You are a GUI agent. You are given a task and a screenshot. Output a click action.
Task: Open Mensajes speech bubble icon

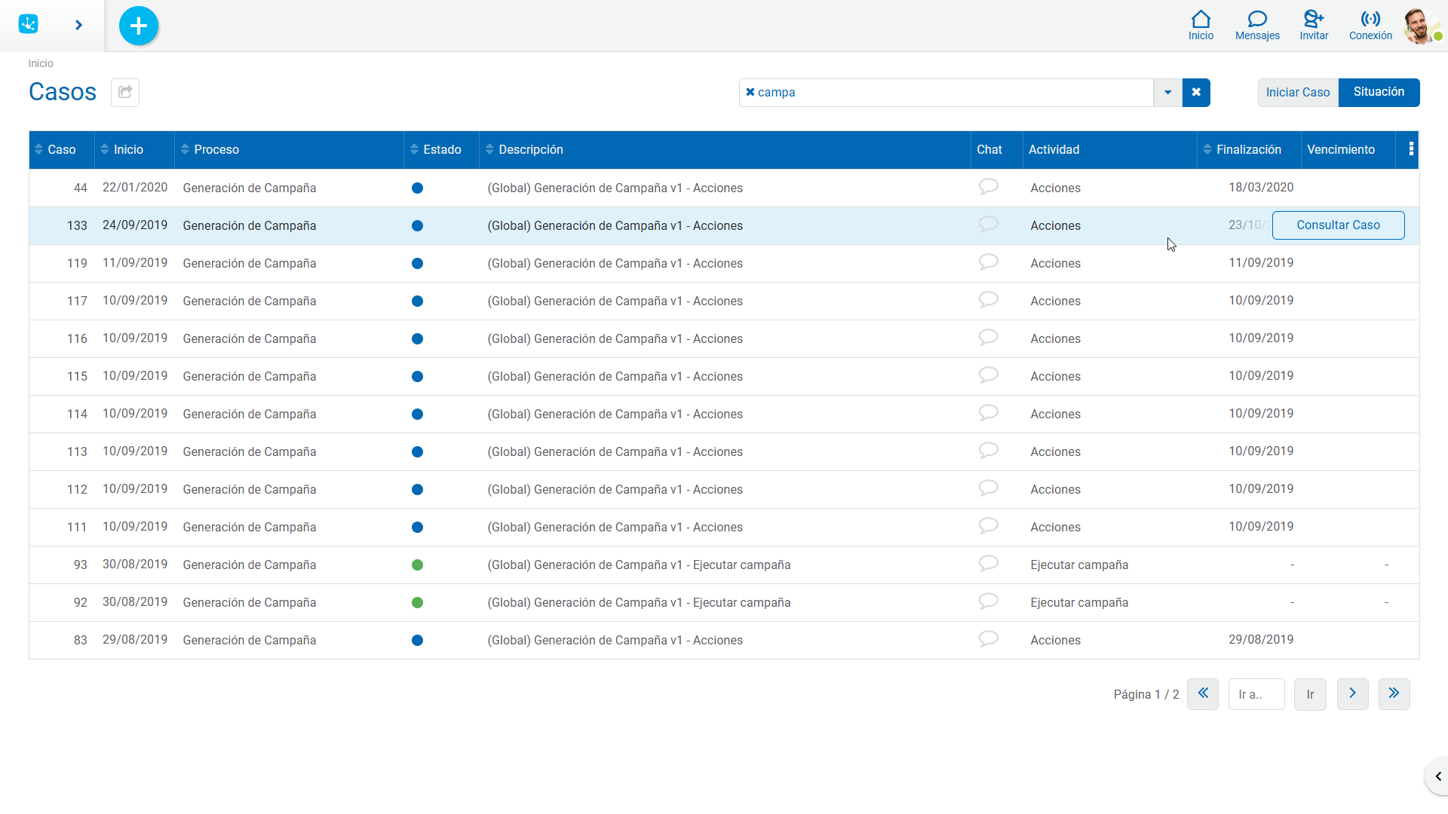tap(1257, 25)
